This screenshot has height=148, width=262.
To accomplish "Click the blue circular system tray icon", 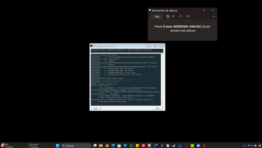I will pos(244,146).
